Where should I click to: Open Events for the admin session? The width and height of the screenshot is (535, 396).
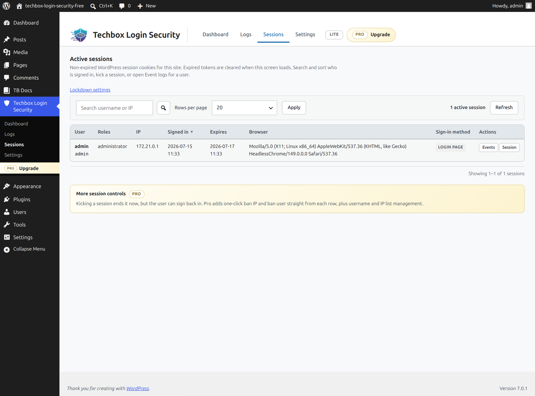pos(489,147)
